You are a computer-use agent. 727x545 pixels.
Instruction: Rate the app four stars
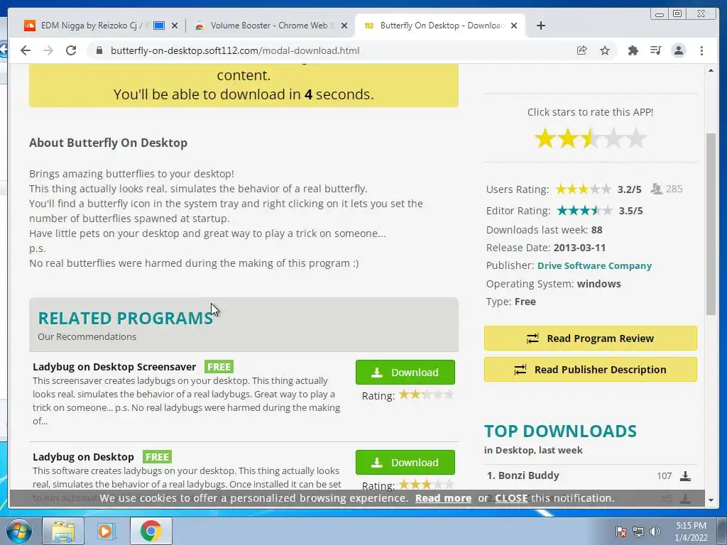pyautogui.click(x=613, y=138)
